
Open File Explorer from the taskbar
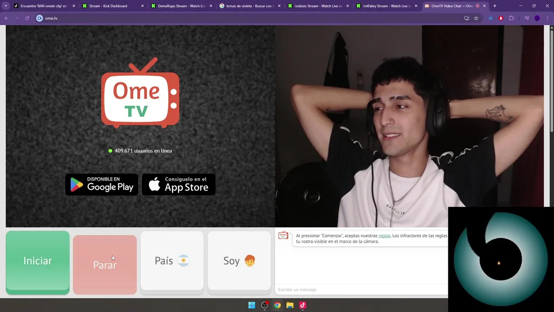(290, 305)
